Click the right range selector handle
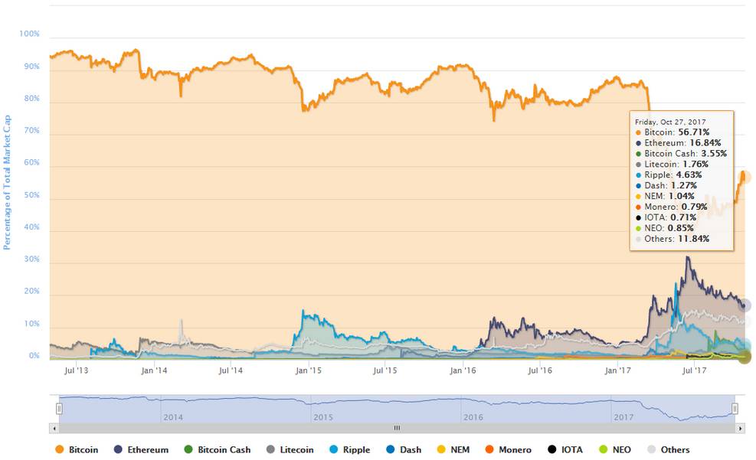756x460 pixels. 735,409
